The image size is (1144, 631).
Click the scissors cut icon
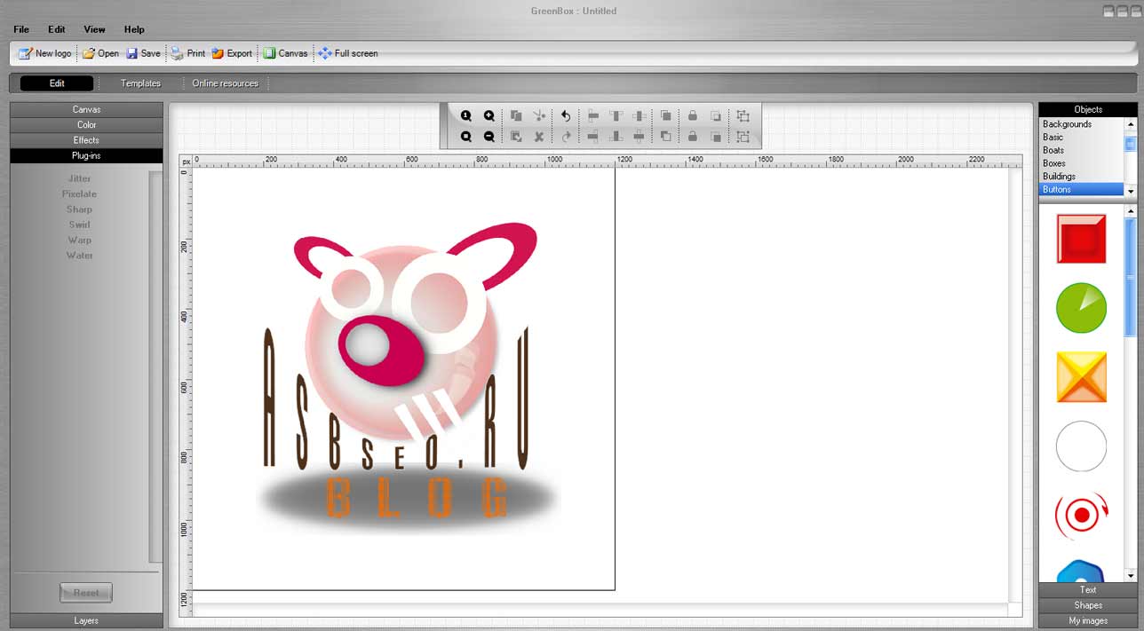pos(539,116)
